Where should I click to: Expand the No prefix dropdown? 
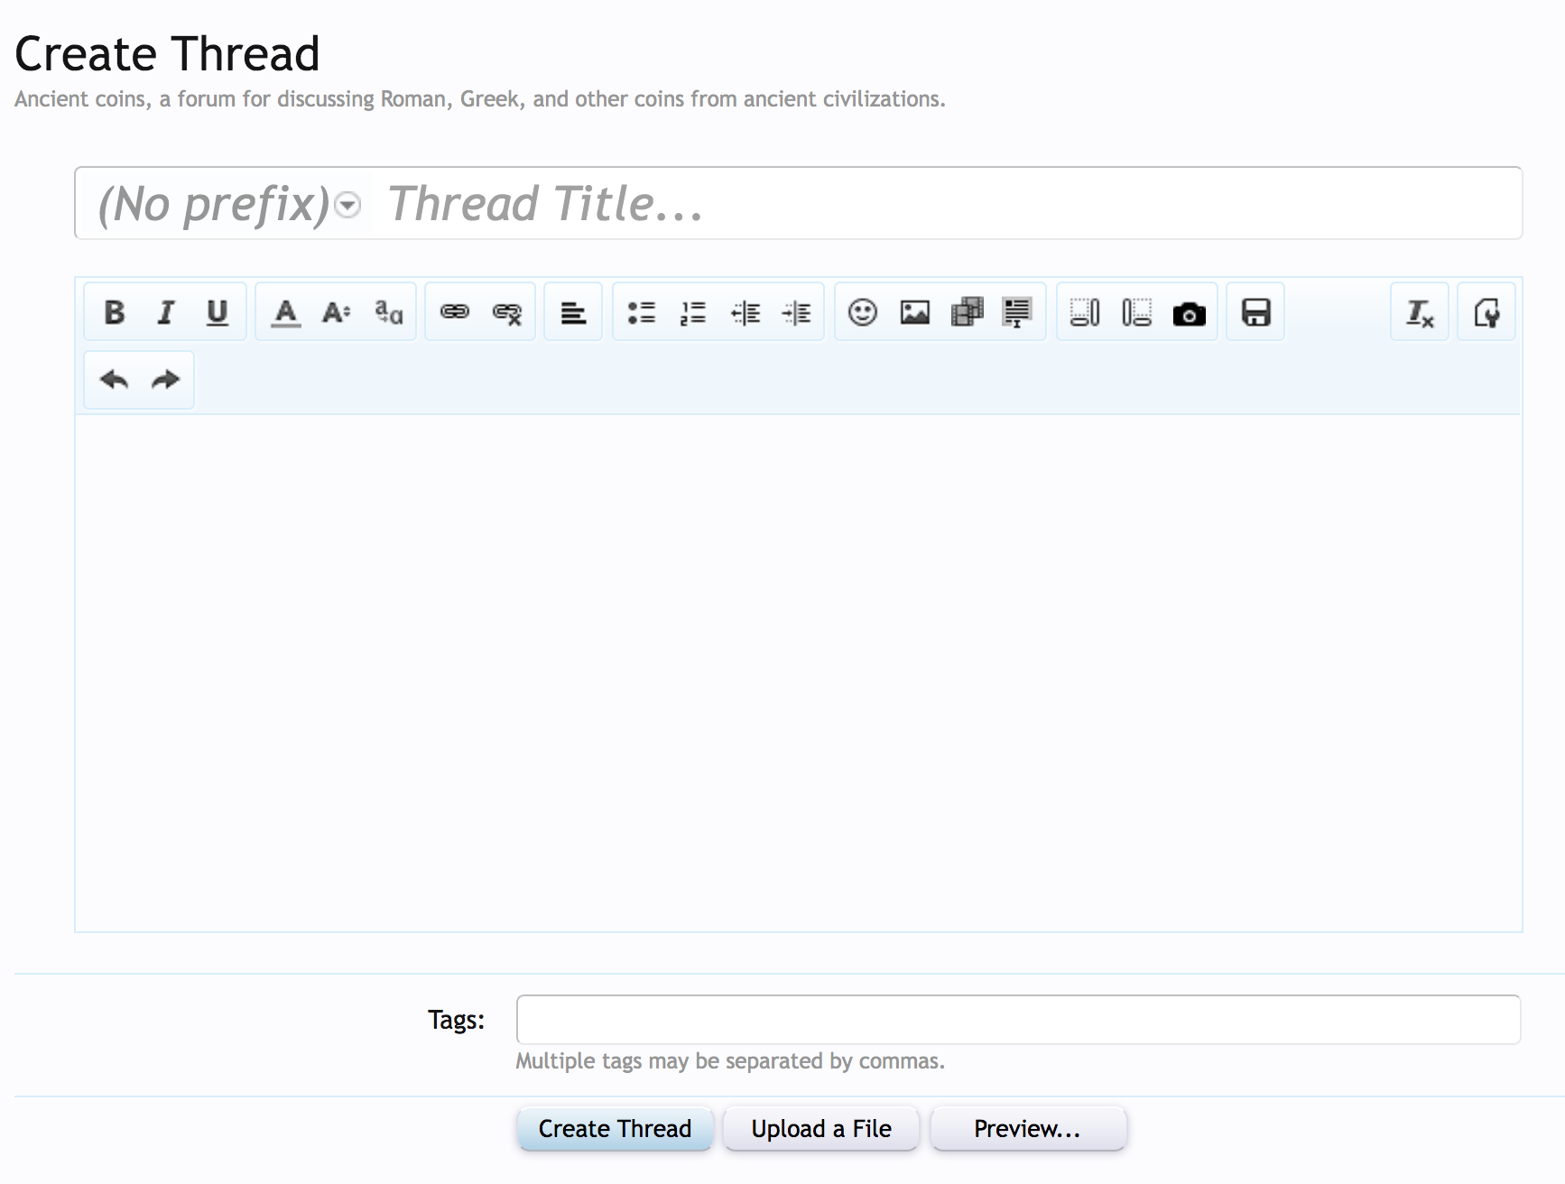pyautogui.click(x=347, y=206)
